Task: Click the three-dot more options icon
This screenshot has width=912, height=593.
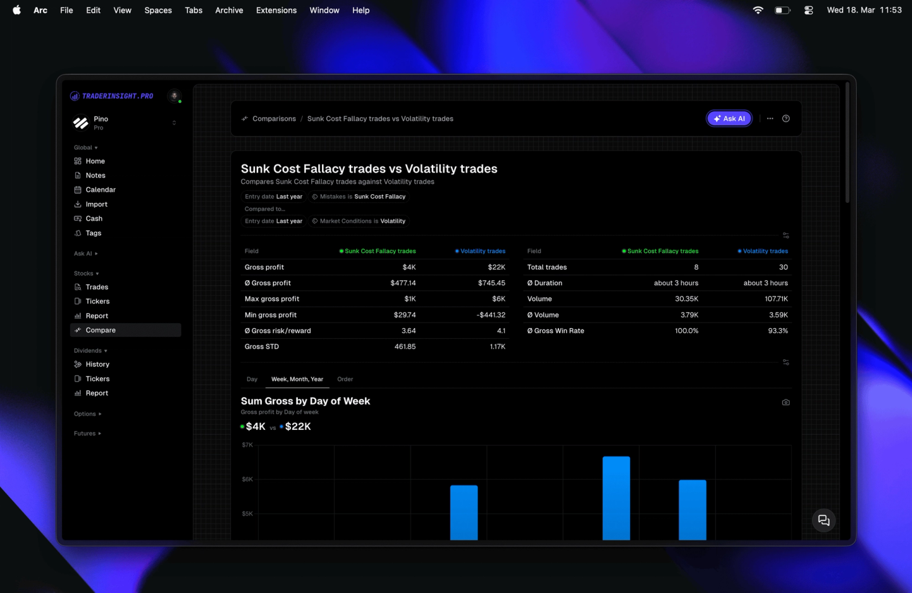Action: pos(770,118)
